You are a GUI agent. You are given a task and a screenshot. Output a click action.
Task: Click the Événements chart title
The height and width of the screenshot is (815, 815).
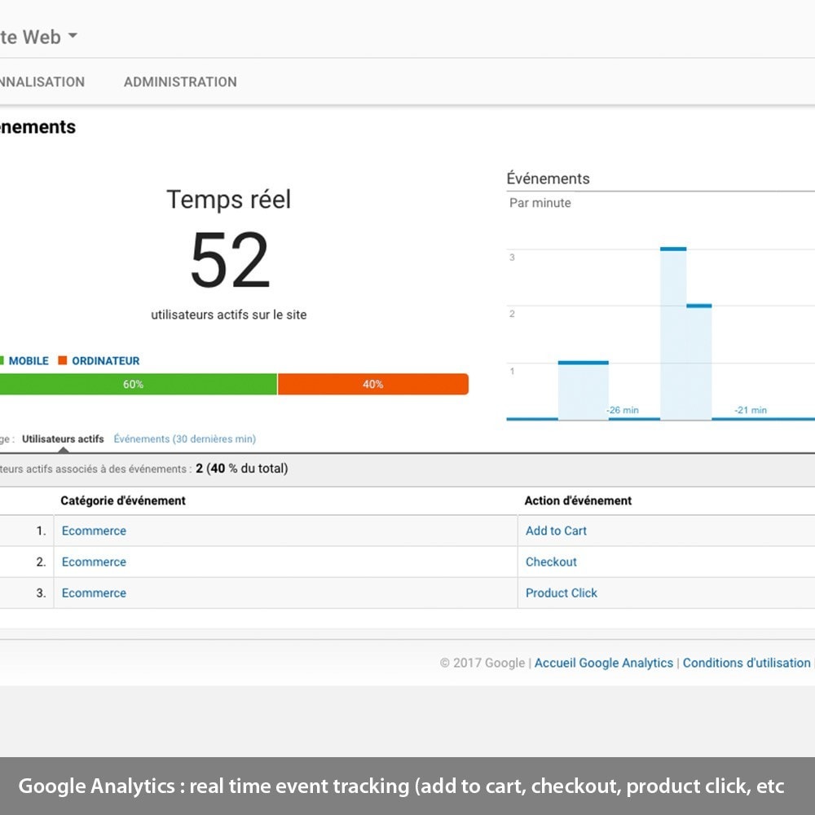point(548,178)
